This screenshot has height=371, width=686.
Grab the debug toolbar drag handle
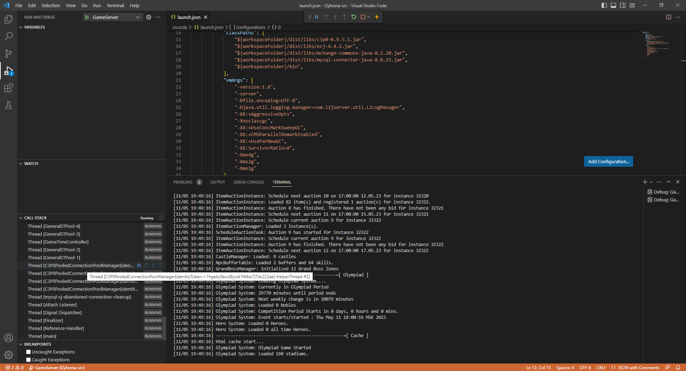(309, 17)
